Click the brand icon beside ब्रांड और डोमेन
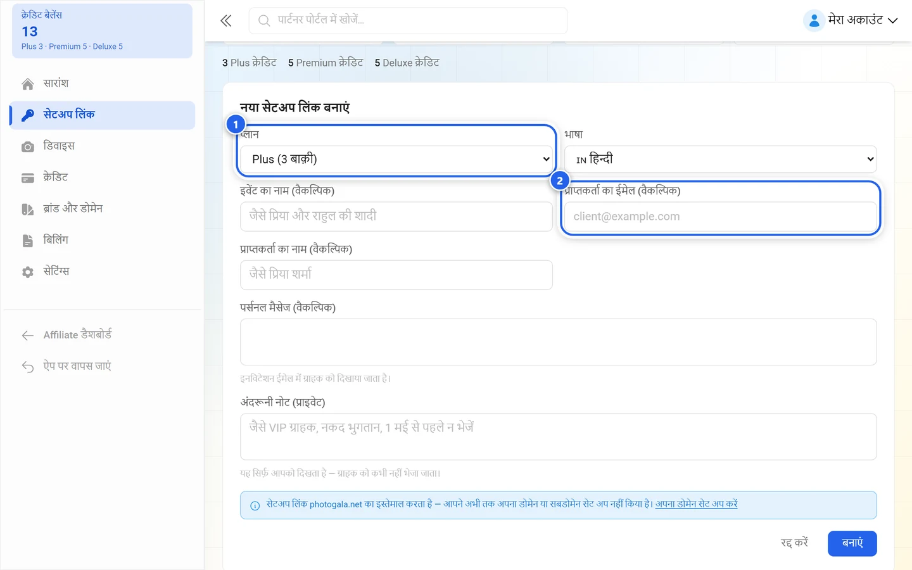 coord(28,210)
